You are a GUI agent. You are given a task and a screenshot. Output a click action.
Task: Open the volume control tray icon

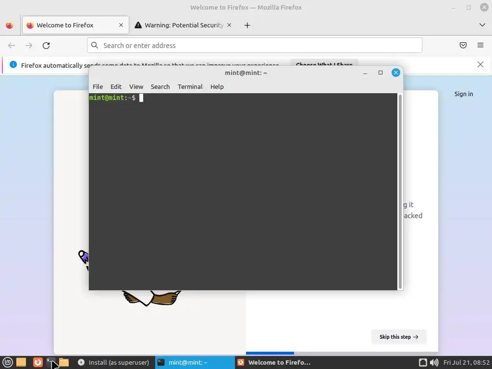[x=434, y=362]
